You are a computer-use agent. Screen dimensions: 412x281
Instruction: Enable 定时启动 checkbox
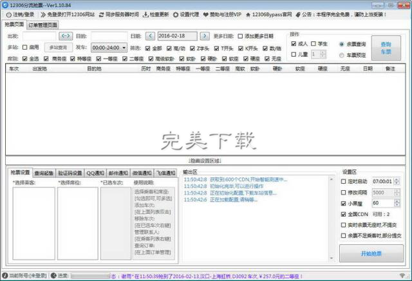pos(343,181)
